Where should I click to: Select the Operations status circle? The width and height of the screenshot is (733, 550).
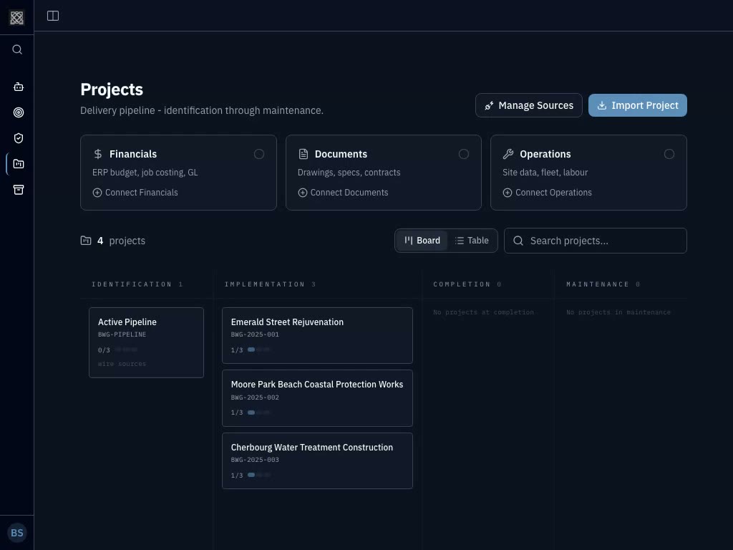click(669, 154)
